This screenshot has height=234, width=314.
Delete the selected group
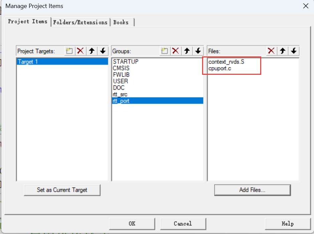(176, 51)
